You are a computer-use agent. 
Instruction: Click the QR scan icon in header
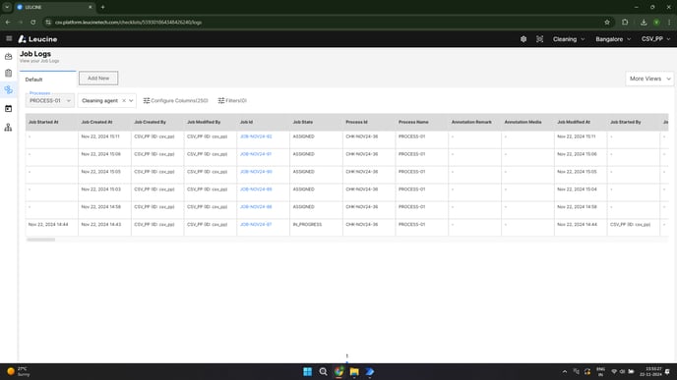539,39
